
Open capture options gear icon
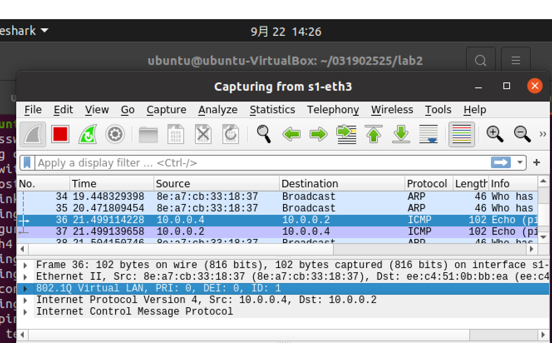pos(115,134)
